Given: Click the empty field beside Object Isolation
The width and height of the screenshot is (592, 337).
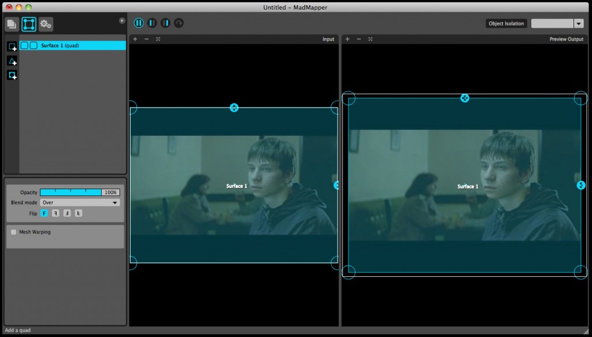Looking at the screenshot, I should point(552,23).
